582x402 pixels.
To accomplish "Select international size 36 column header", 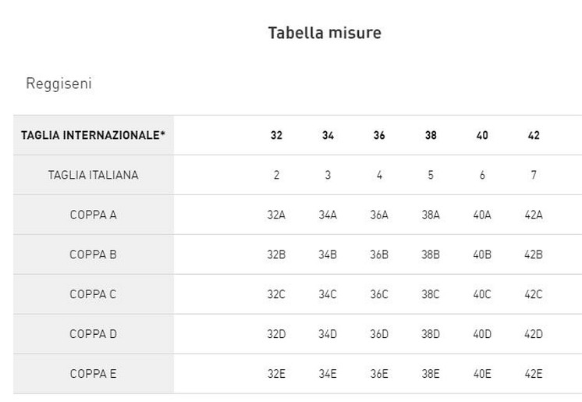I will point(379,135).
